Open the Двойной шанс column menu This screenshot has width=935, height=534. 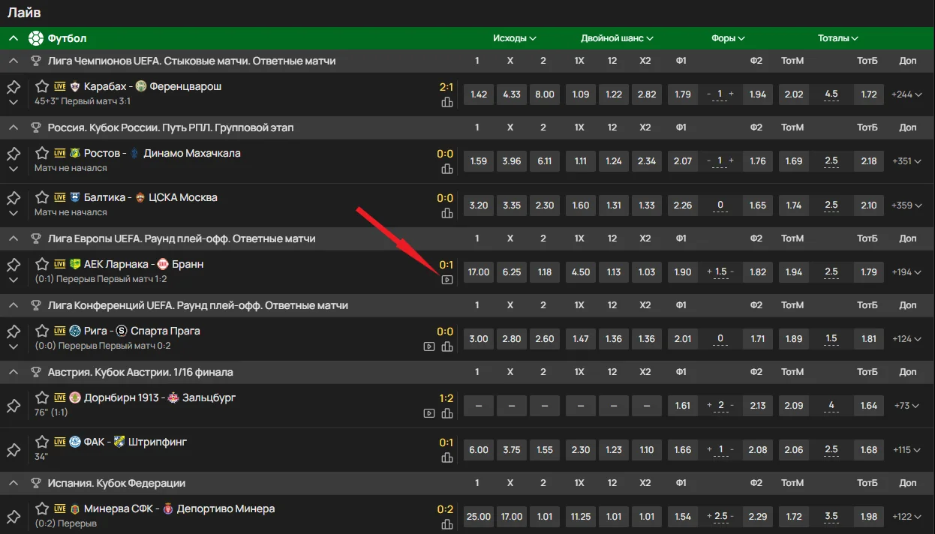click(x=617, y=38)
